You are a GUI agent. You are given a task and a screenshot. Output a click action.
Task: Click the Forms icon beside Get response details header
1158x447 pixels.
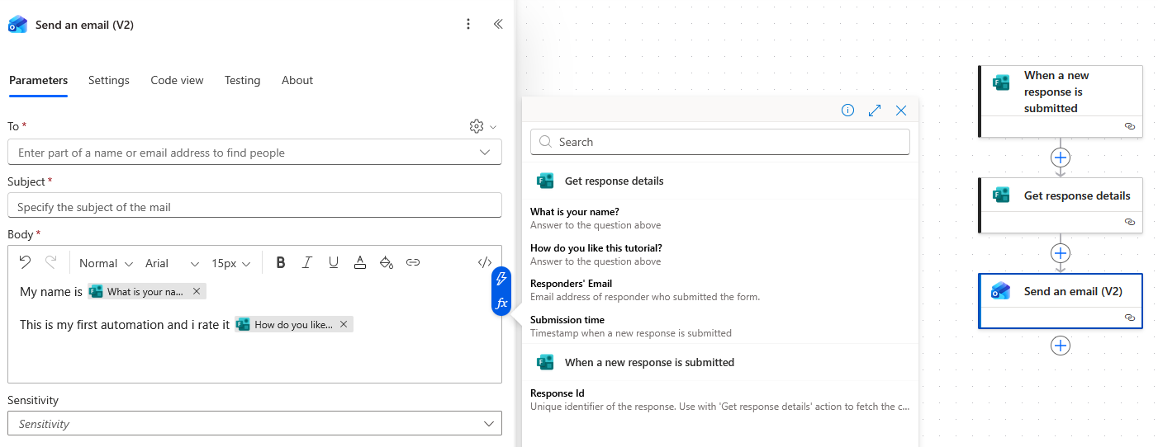coord(545,181)
